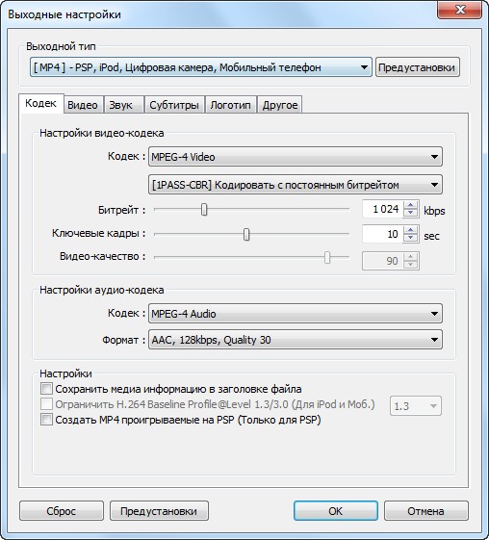This screenshot has height=540, width=489.
Task: Select the Логотип tab
Action: [230, 105]
